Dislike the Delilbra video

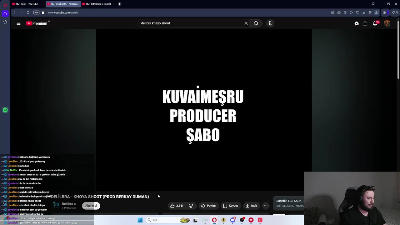click(x=191, y=206)
